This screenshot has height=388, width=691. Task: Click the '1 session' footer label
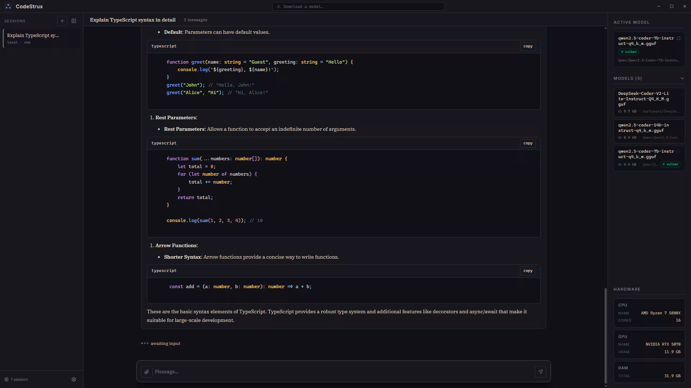click(19, 379)
